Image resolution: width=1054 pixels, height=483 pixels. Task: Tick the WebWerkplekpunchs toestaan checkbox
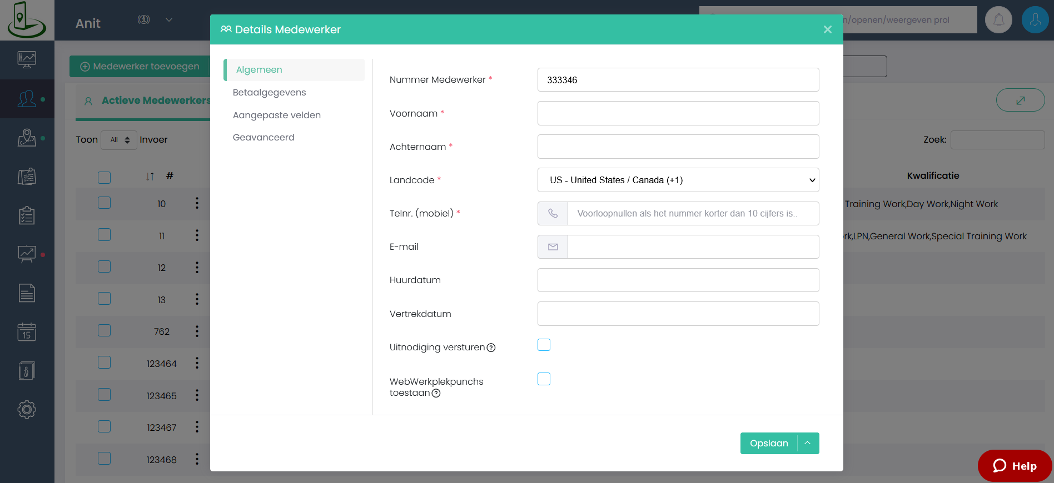tap(544, 379)
